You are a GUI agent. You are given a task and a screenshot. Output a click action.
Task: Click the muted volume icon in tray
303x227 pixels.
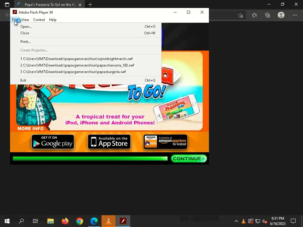click(265, 221)
